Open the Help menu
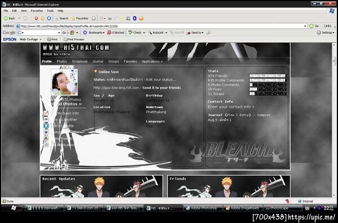The height and width of the screenshot is (223, 338). click(x=60, y=11)
